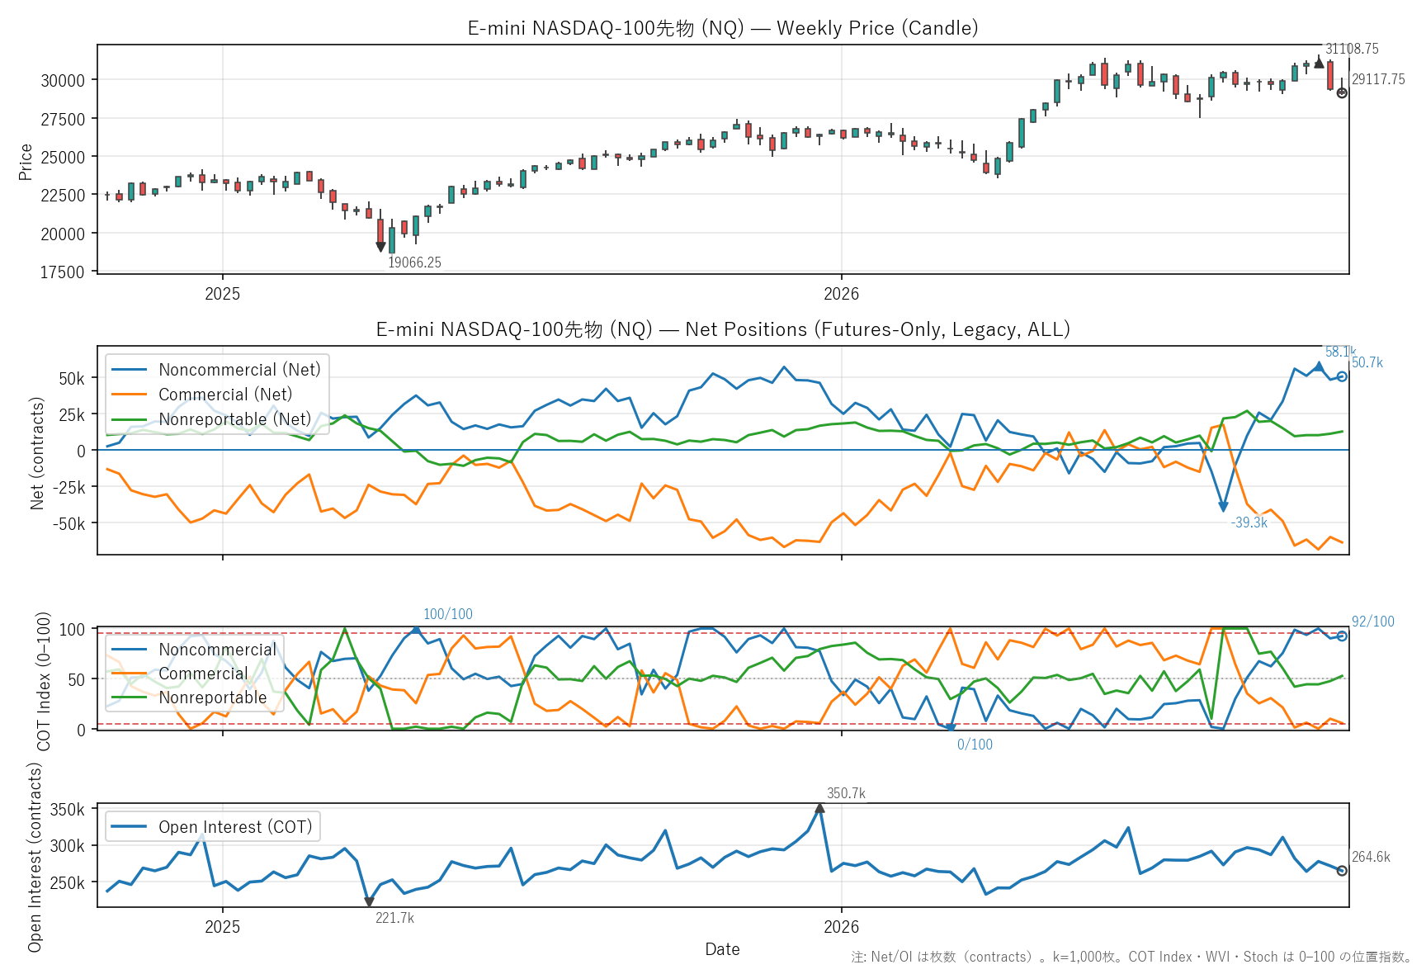Click the down-triangle marker at open interest low
This screenshot has width=1426, height=974.
click(x=369, y=902)
